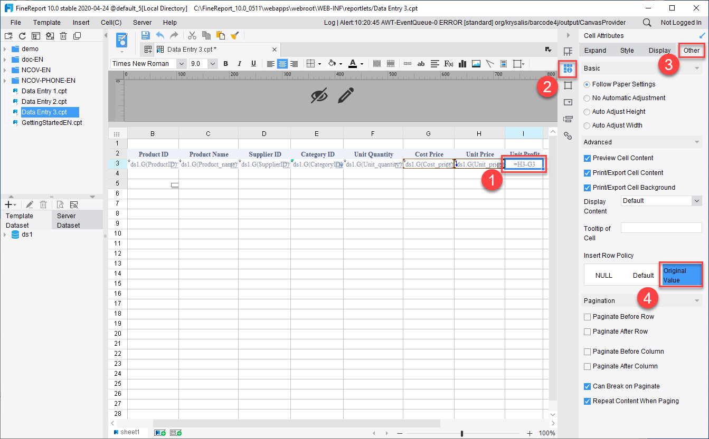Select the Auto Adjust Height radio button
Image resolution: width=709 pixels, height=439 pixels.
[x=587, y=111]
